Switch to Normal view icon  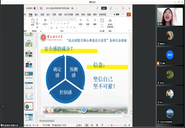[87, 125]
